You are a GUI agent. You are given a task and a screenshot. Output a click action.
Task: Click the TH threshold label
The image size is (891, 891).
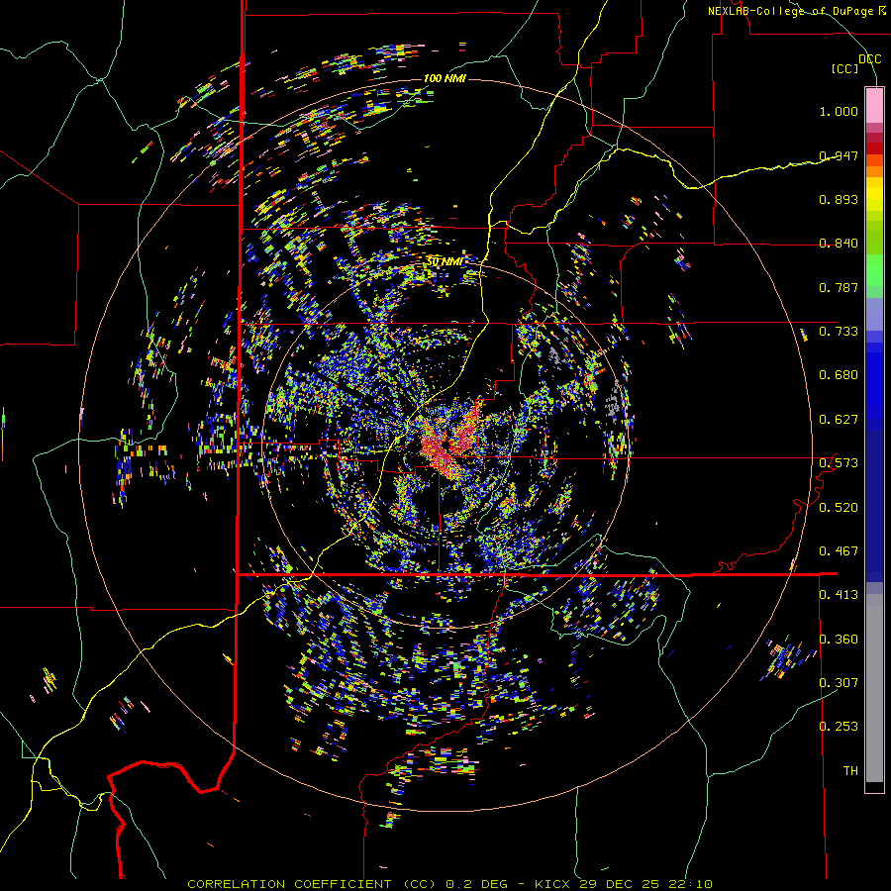coord(850,770)
